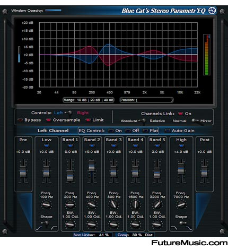Toggle Channels Link On
Viewport: 228px width, 251px height.
coord(180,114)
